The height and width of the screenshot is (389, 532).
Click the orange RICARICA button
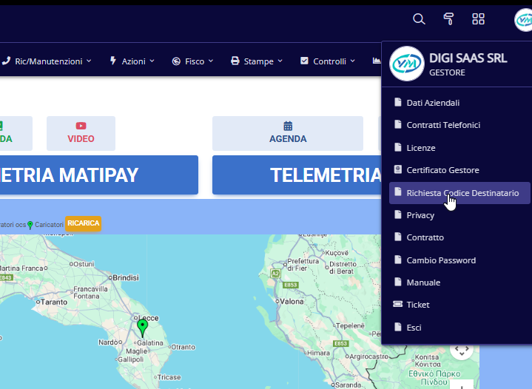(x=83, y=223)
